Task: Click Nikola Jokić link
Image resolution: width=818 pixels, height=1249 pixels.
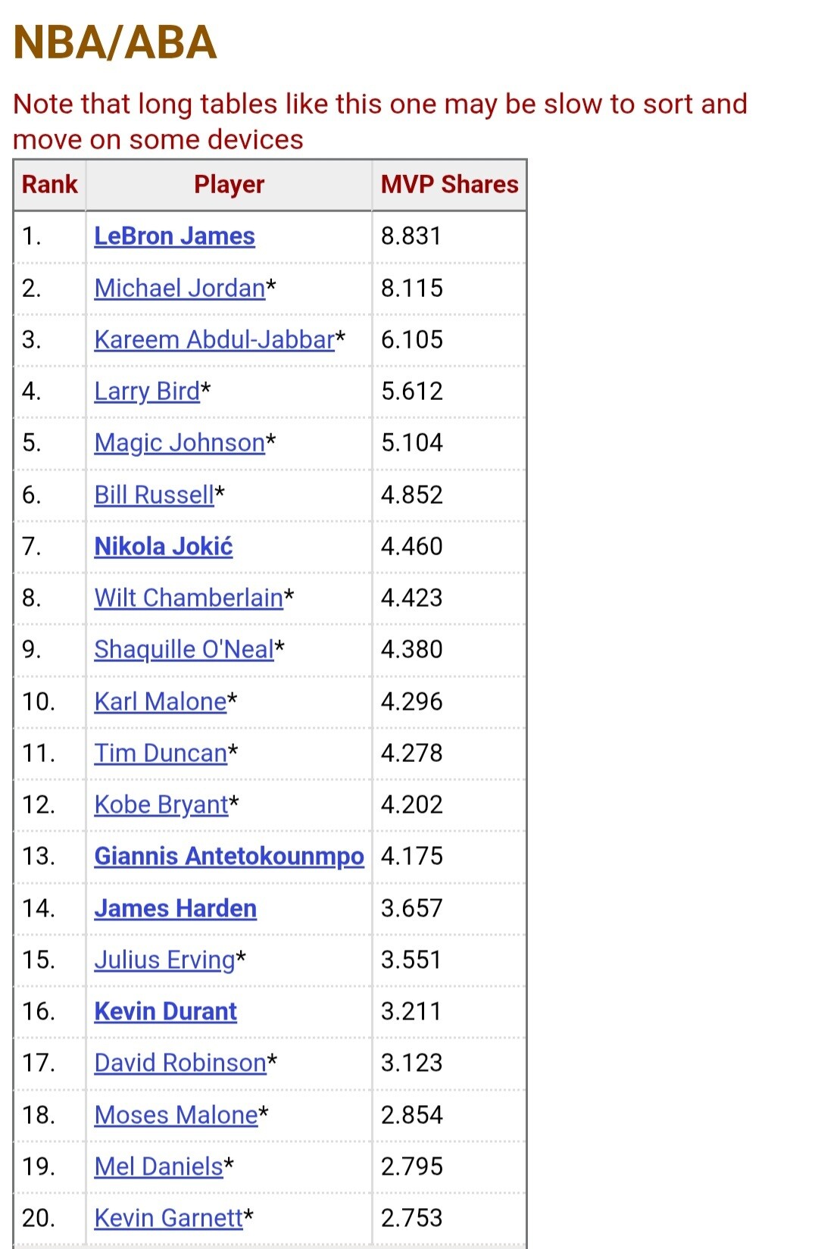Action: click(164, 546)
